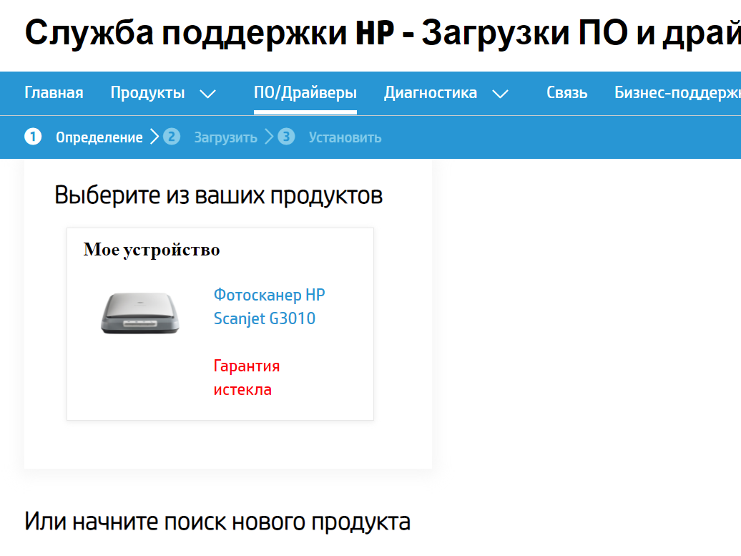Open the Бизнес-поддержка menu item
Viewport: 741px width, 556px height.
tap(677, 93)
